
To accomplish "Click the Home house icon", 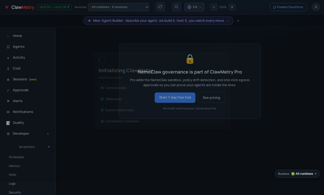I will pos(8,36).
